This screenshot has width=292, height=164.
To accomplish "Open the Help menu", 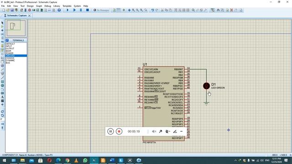I will click(x=85, y=6).
